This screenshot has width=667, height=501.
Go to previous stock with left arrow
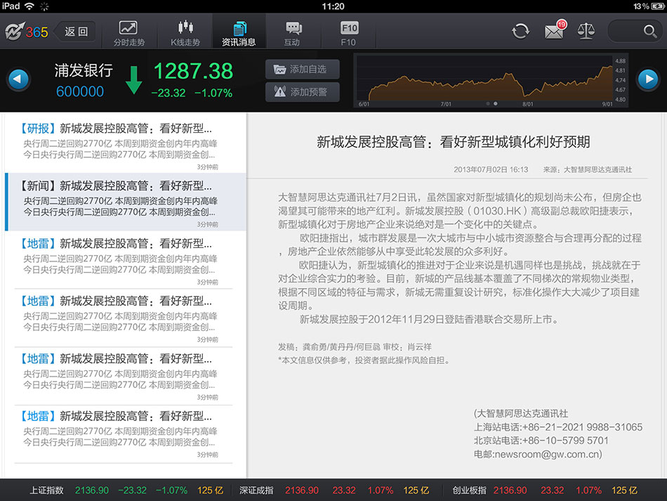[19, 79]
